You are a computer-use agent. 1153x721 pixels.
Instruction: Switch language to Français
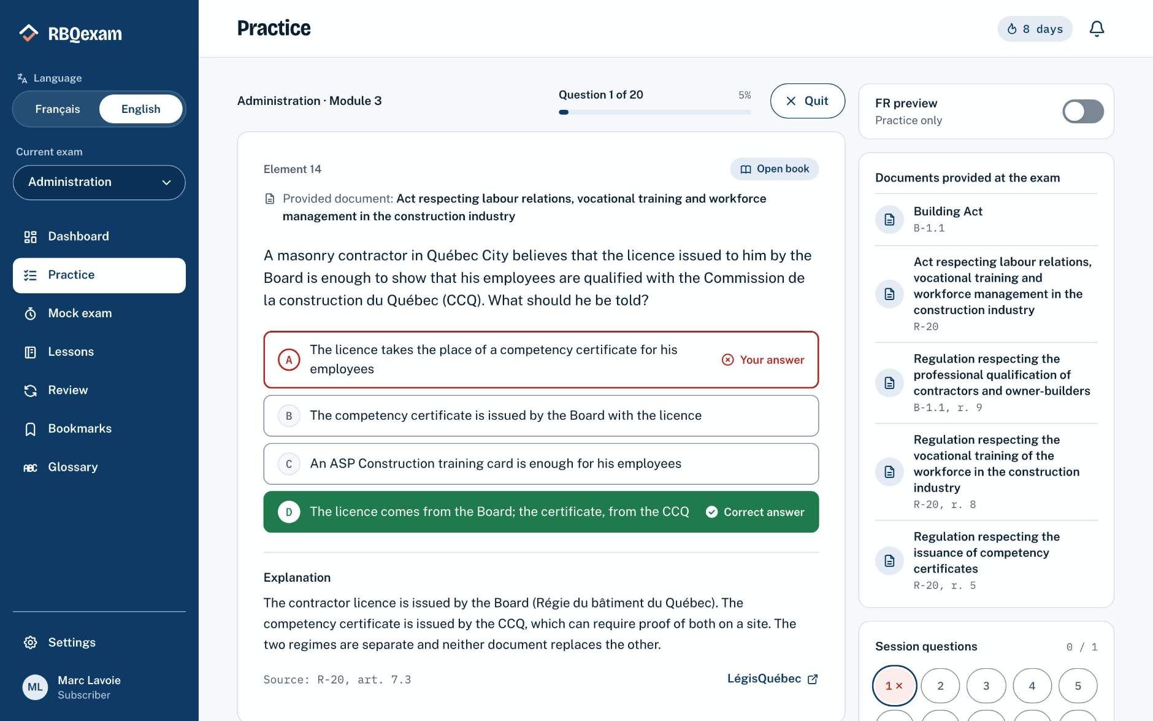point(58,109)
